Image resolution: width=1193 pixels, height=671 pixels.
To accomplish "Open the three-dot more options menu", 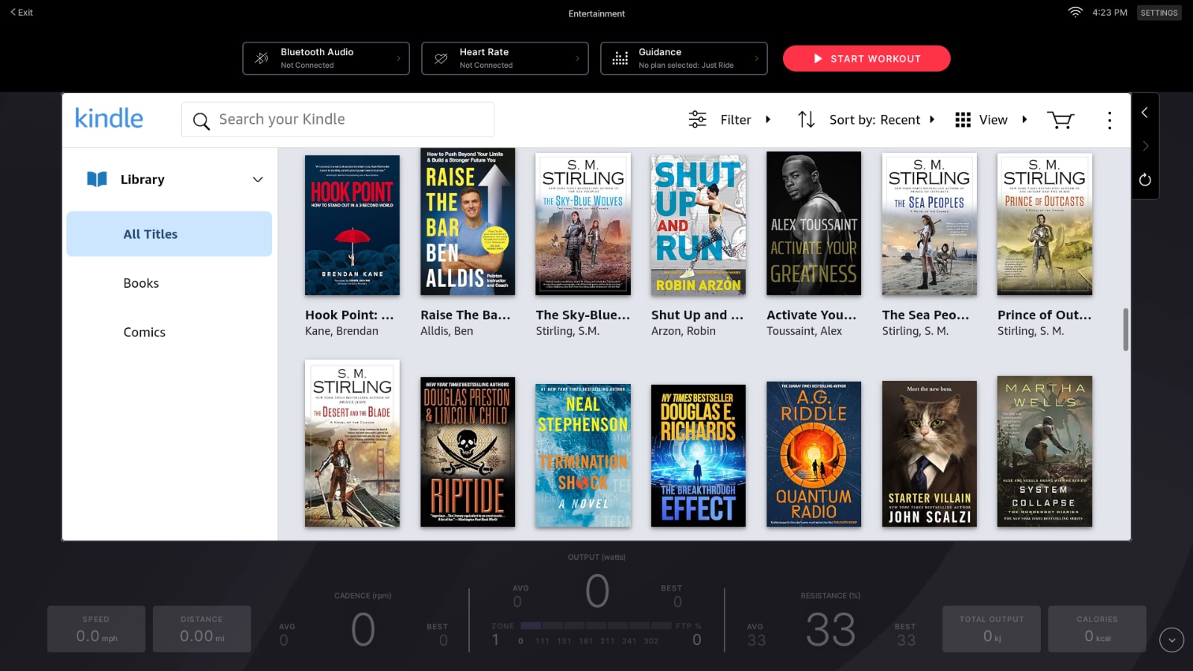I will click(1109, 120).
